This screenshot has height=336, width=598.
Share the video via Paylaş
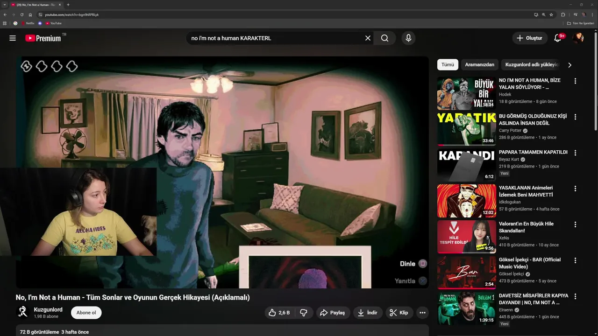click(333, 313)
